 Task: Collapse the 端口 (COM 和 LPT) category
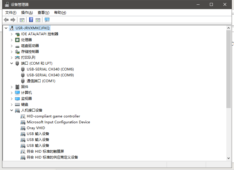(12, 63)
